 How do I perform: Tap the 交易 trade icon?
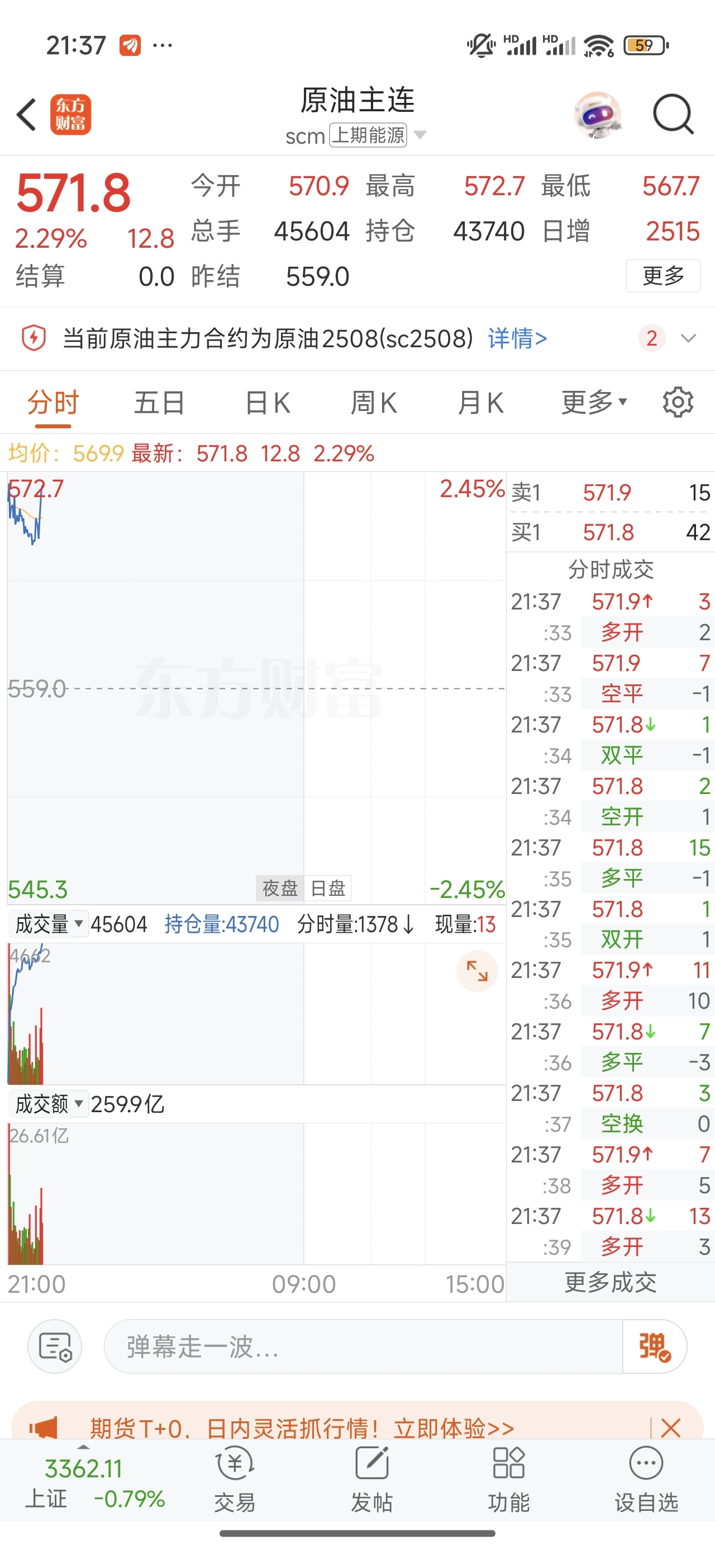[235, 1480]
